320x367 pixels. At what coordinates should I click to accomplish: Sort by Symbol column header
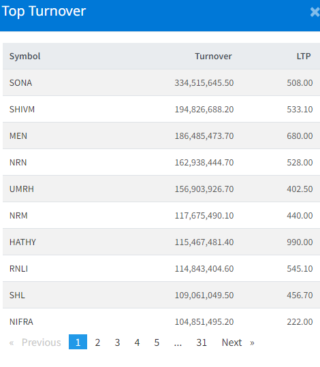(x=25, y=56)
